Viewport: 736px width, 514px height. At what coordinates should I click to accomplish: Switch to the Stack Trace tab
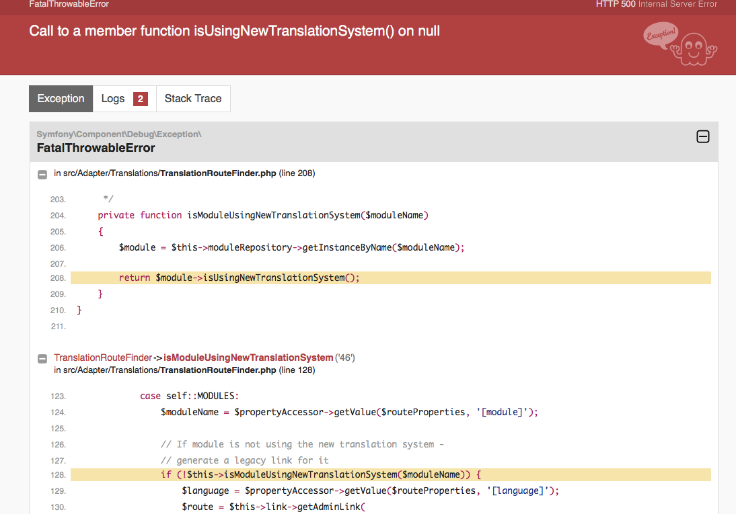click(193, 99)
